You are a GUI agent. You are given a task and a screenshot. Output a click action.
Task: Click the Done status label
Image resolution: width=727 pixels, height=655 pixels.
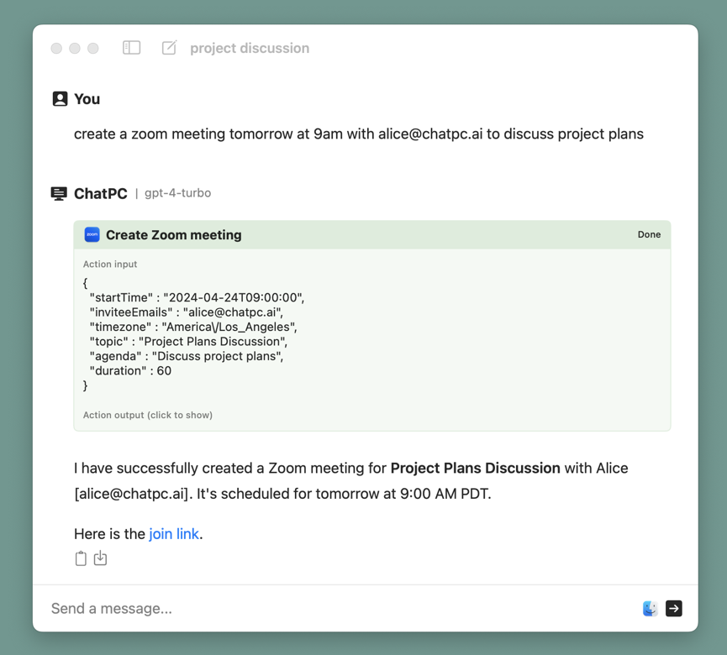649,235
